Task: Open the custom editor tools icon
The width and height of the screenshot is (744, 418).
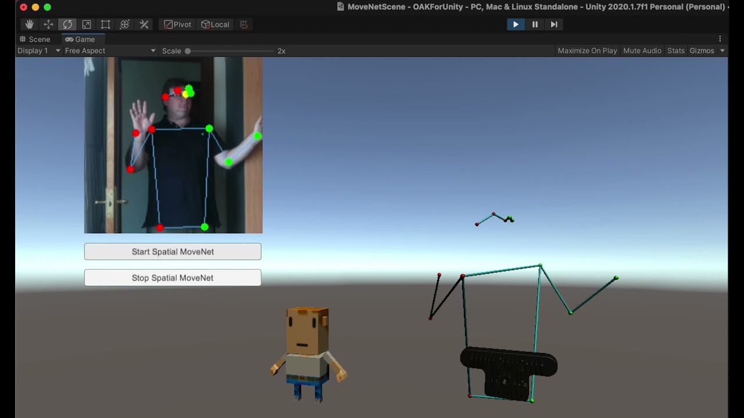Action: coord(144,24)
